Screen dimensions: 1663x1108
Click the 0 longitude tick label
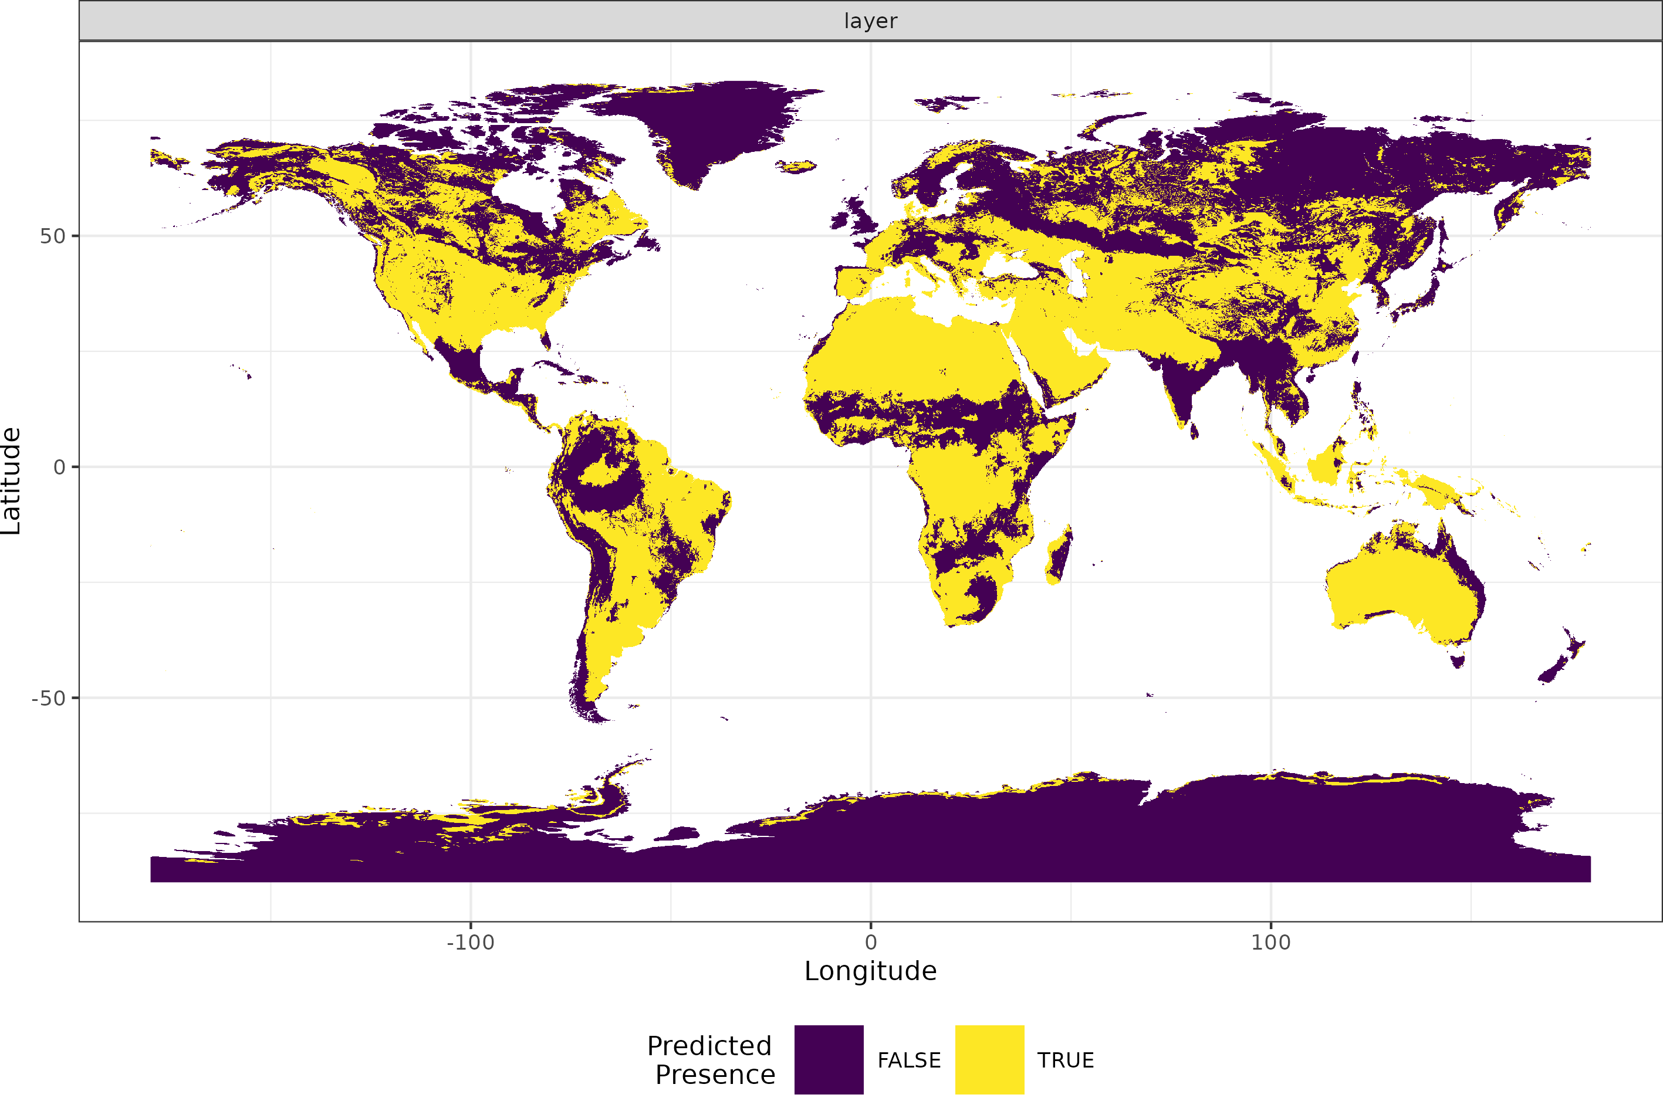point(870,942)
